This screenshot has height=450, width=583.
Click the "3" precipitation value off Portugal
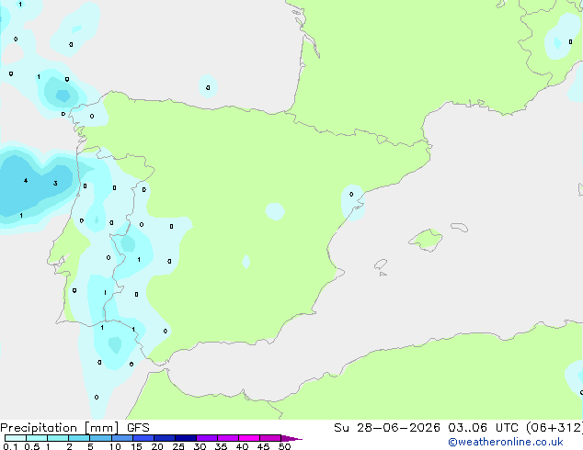click(55, 183)
